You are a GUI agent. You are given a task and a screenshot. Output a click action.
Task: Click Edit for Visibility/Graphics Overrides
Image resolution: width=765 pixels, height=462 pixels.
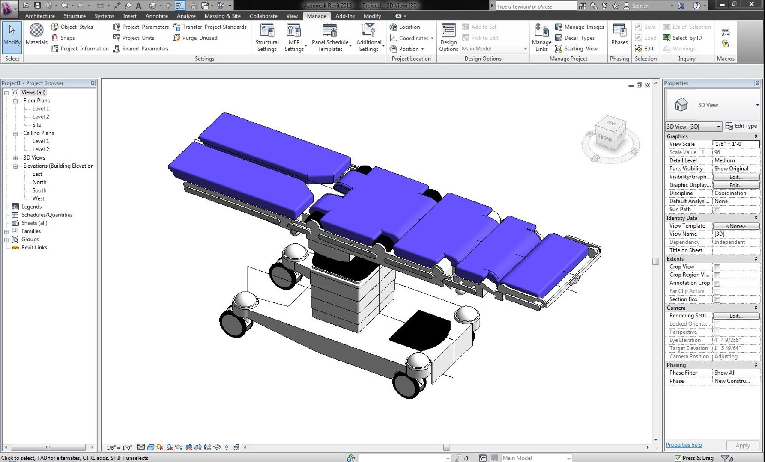click(x=736, y=177)
